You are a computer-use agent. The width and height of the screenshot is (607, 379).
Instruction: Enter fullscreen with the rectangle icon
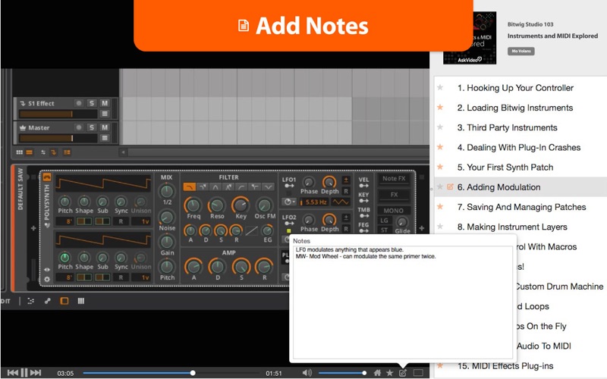pyautogui.click(x=418, y=373)
